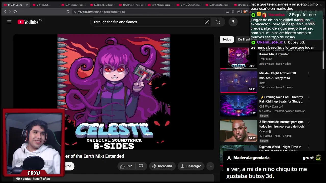Open Cáleon channel link

point(263,131)
